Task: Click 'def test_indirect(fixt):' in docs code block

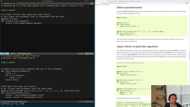Action: [x=126, y=33]
